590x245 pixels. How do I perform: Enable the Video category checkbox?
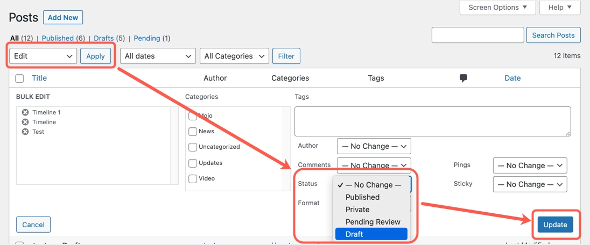coord(193,179)
